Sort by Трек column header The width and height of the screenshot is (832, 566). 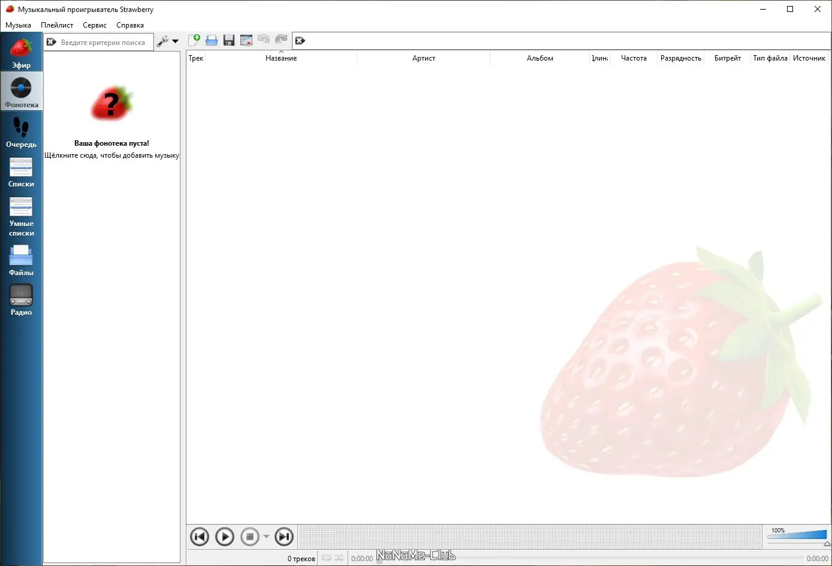coord(196,58)
